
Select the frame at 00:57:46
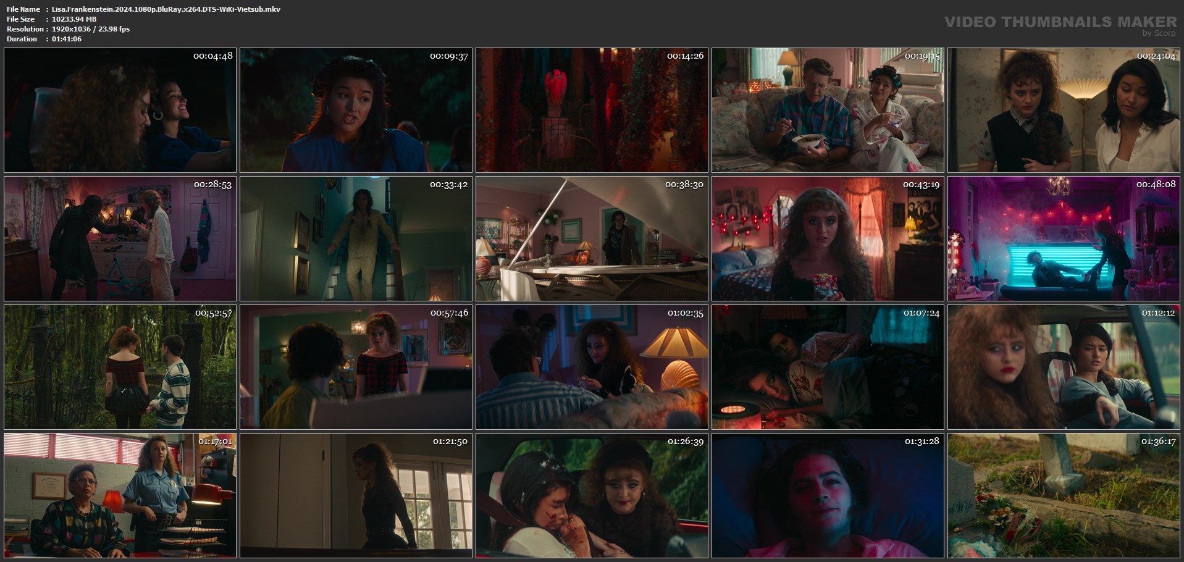(356, 367)
